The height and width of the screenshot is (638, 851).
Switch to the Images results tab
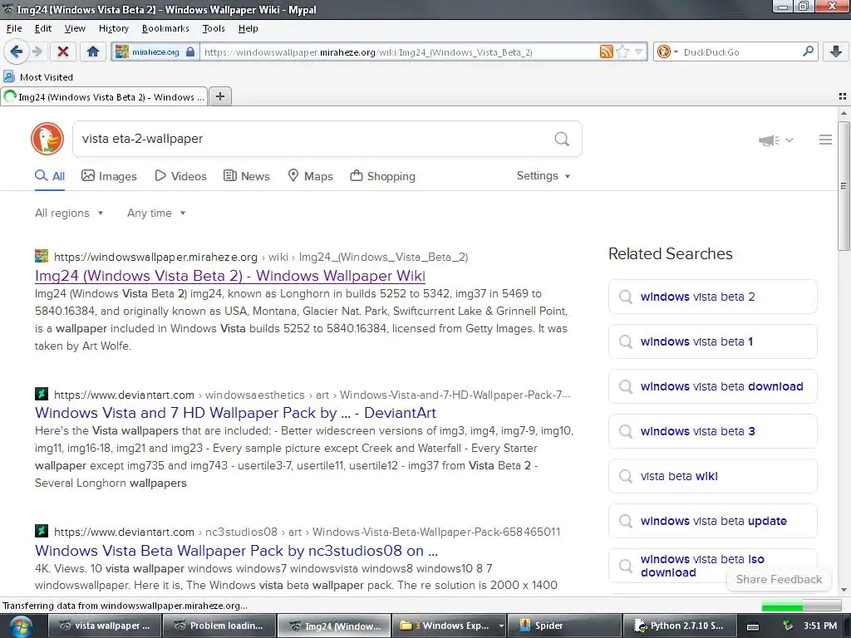coord(109,176)
